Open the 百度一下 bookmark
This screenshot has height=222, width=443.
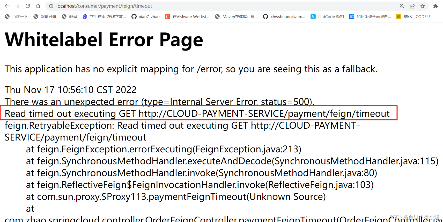pos(16,17)
